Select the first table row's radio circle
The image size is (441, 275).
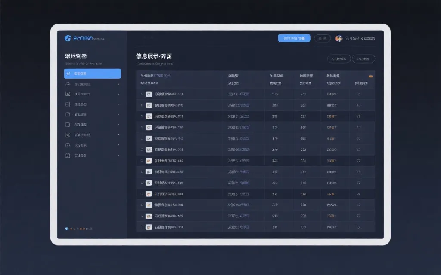tap(142, 94)
